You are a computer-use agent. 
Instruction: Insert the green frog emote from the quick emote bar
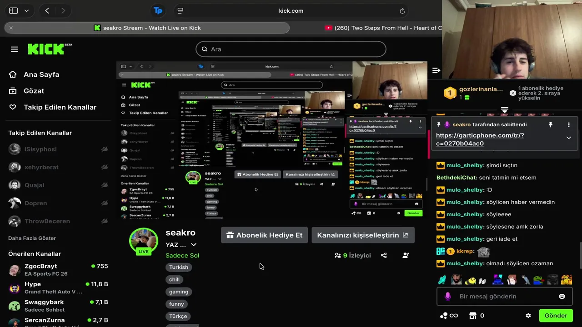pos(538,280)
